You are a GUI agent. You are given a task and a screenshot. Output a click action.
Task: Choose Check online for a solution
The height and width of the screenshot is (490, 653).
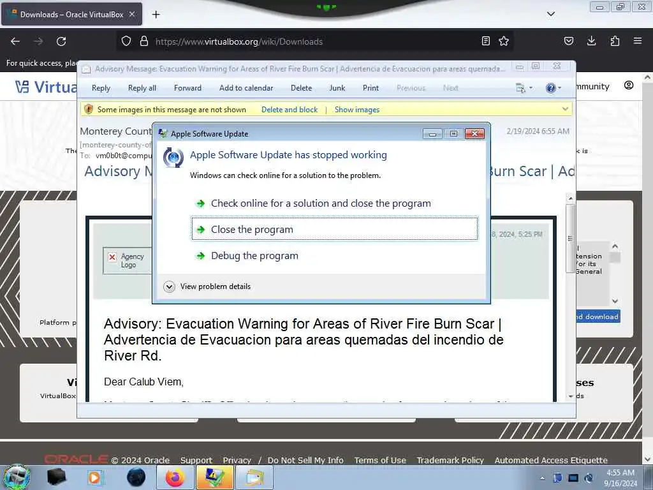334,204
